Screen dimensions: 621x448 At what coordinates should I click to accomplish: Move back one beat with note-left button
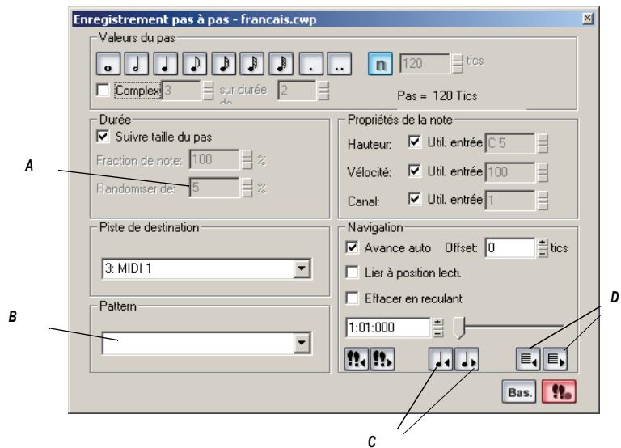pyautogui.click(x=441, y=359)
